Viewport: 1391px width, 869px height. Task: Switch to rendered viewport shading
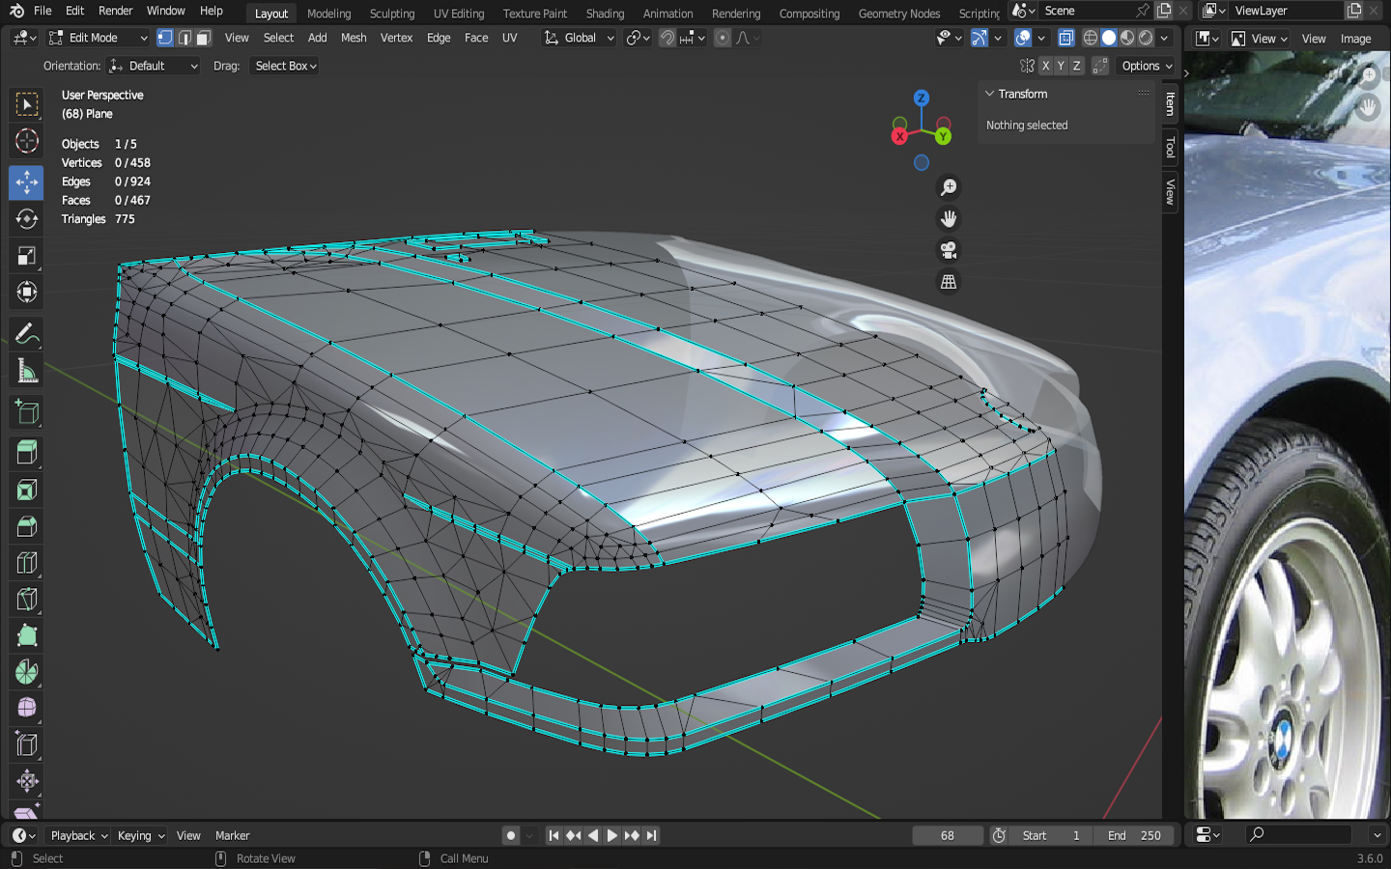[x=1146, y=38]
